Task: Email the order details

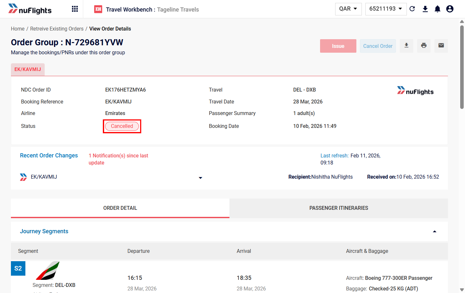Action: 441,46
